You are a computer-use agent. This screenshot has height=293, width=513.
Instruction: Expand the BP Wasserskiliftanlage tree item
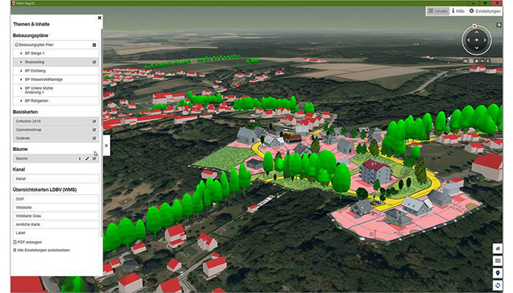tap(21, 79)
